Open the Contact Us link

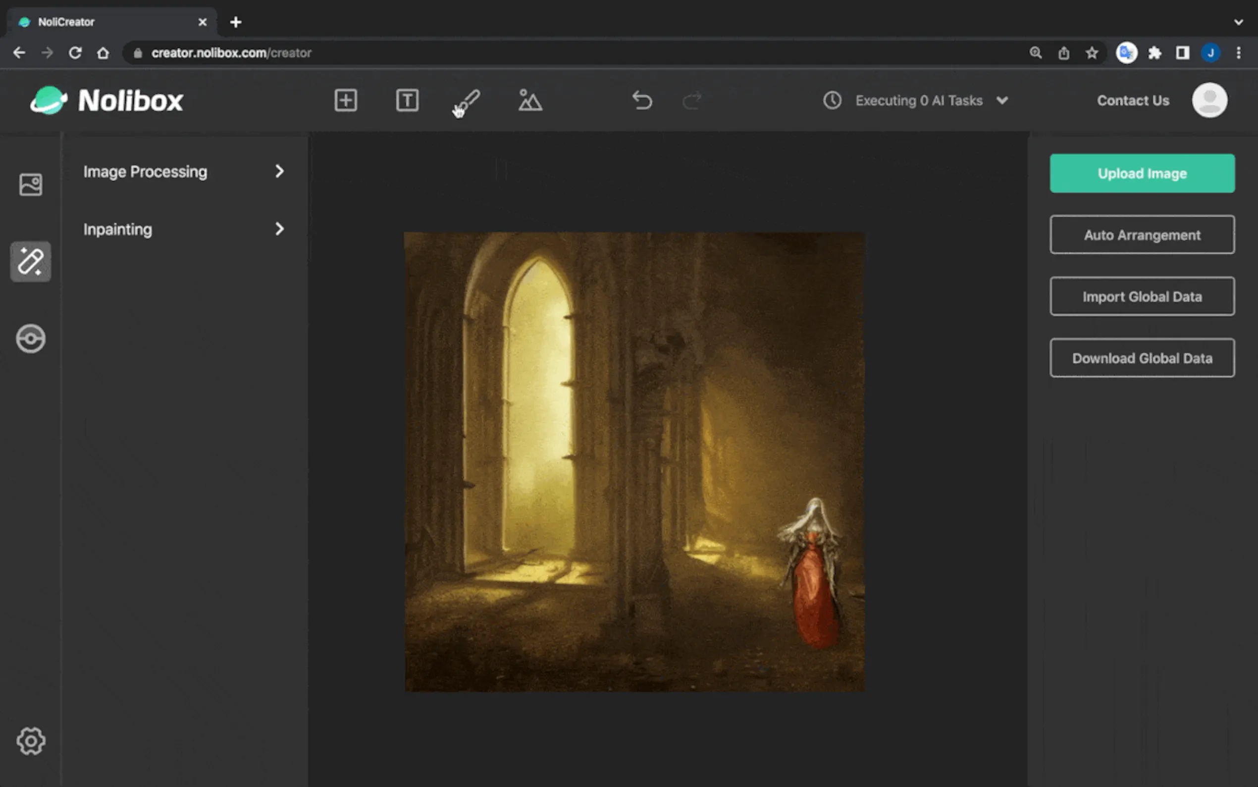coord(1133,100)
